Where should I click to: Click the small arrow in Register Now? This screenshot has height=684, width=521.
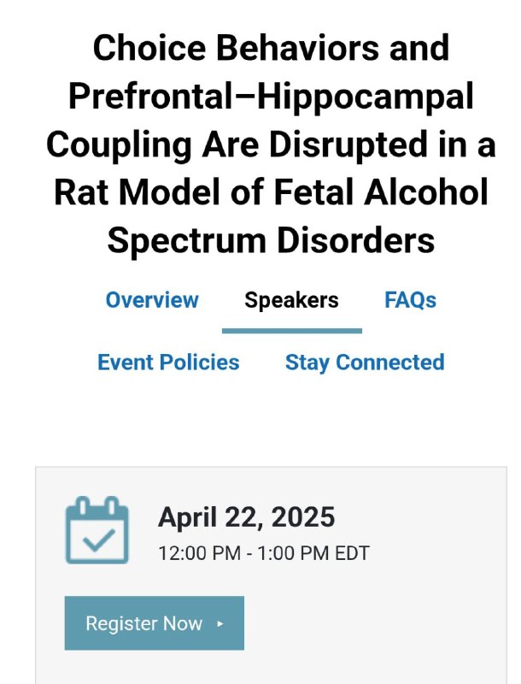pyautogui.click(x=220, y=624)
